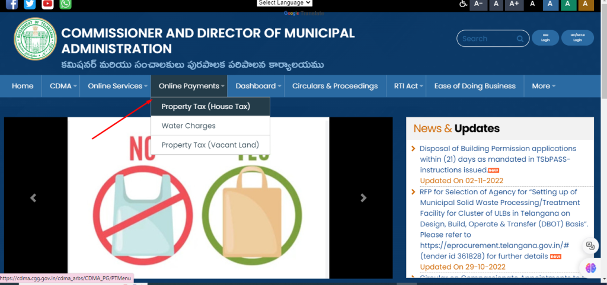Click the Commissioner and Director title text
607x285 pixels.
pos(208,41)
